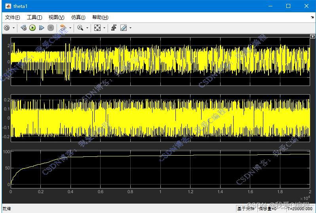Expand the zoom tool dropdown arrow
This screenshot has height=213, width=316.
[87, 28]
